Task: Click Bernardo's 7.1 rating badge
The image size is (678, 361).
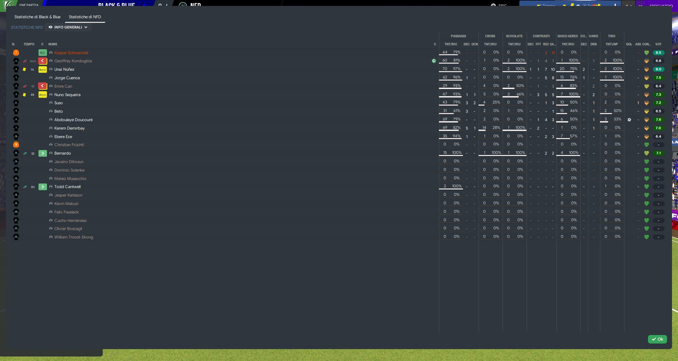Action: [x=658, y=153]
